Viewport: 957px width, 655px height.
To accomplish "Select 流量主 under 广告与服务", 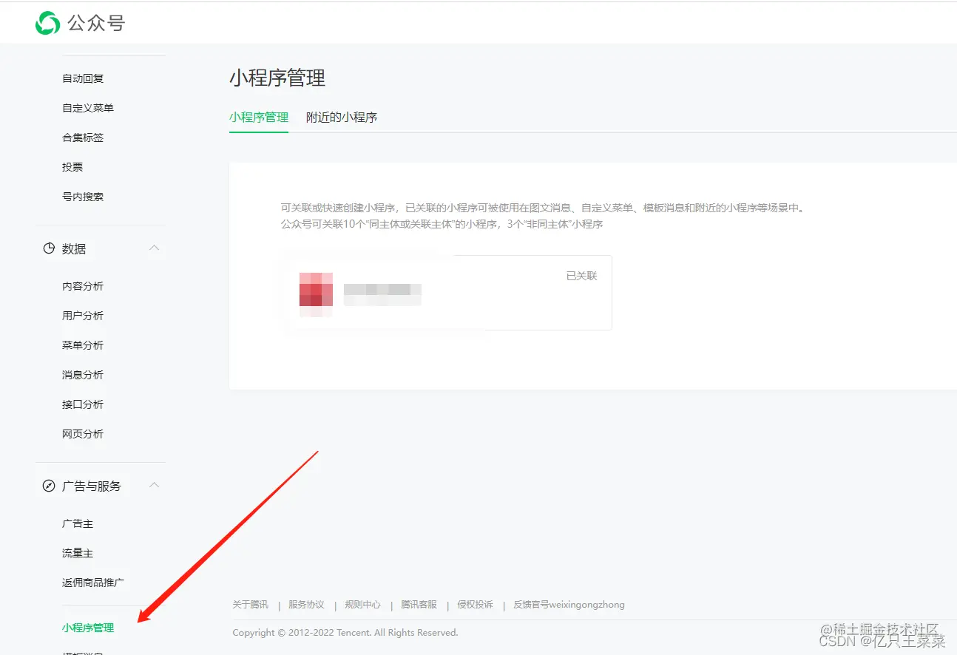I will pos(78,552).
